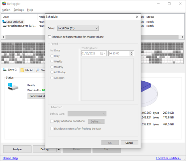Viewport: 186px width, 161px height.
Task: Select the Daily period option
Action: click(52, 56)
